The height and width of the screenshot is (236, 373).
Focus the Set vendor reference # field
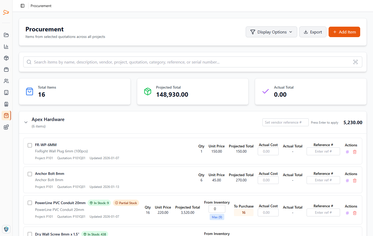pos(285,122)
